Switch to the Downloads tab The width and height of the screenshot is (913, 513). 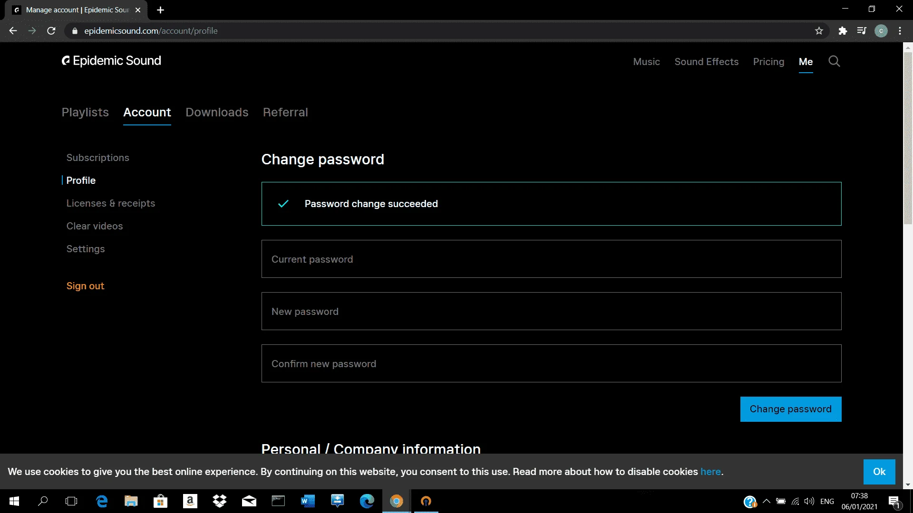[x=217, y=113]
